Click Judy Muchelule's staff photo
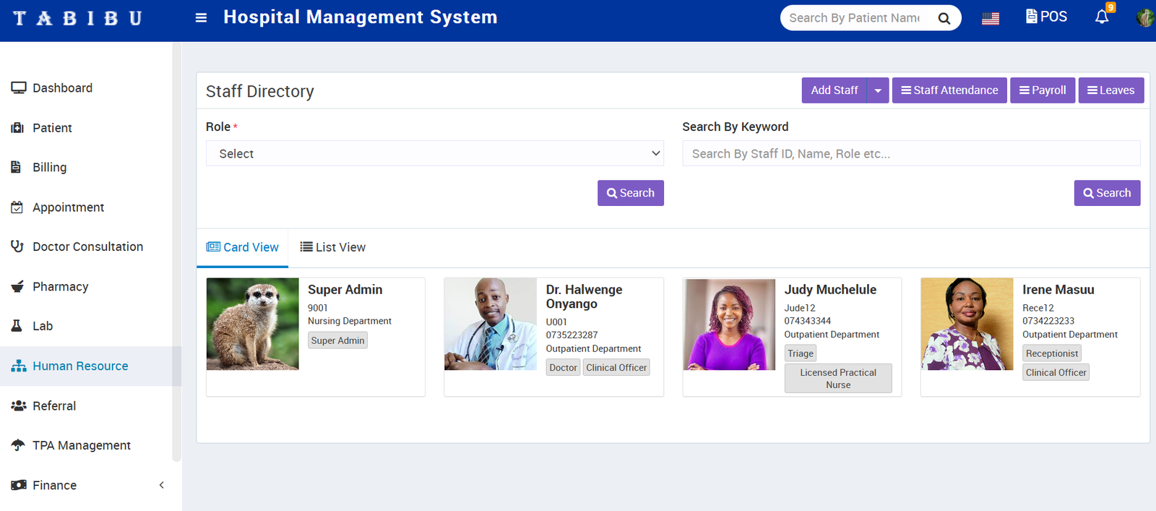This screenshot has width=1156, height=511. click(729, 325)
